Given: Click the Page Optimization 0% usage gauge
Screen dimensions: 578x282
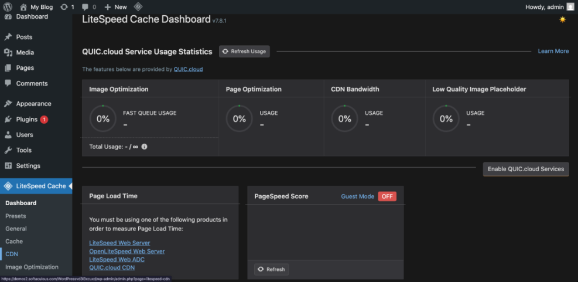Looking at the screenshot, I should point(240,118).
